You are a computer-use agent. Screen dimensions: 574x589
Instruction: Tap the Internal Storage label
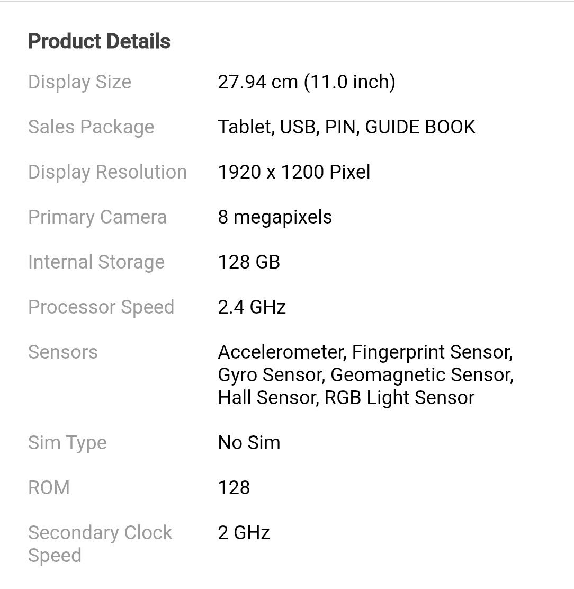coord(96,262)
